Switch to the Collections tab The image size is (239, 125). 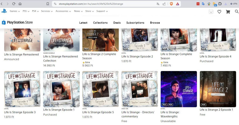pyautogui.click(x=100, y=23)
